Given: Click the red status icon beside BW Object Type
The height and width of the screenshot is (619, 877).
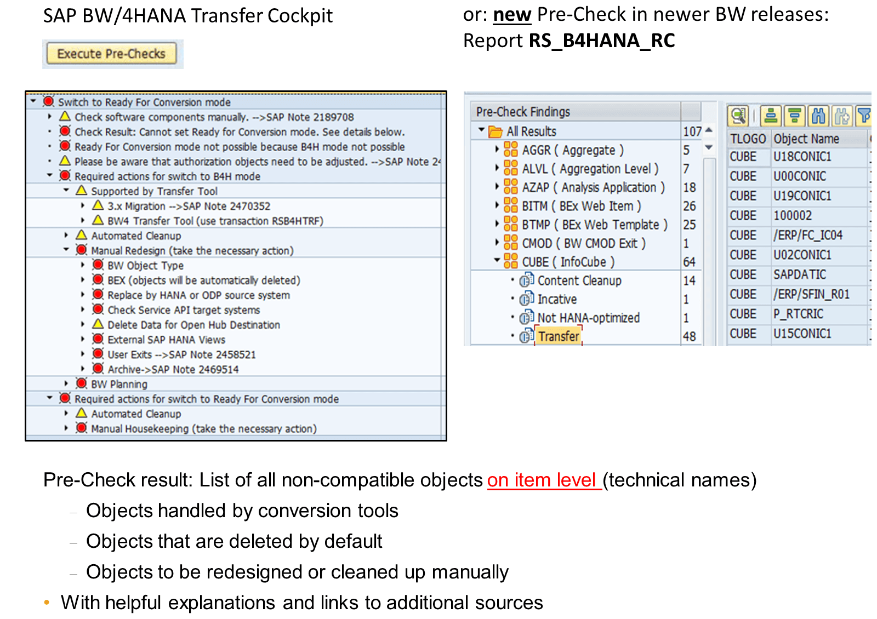Looking at the screenshot, I should coord(98,265).
